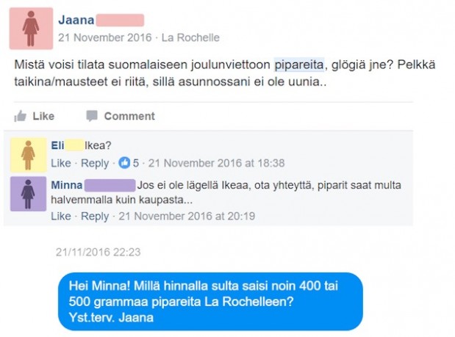Click the blue like reaction icon showing 5
Viewport: 455px width, 337px height.
pos(124,163)
